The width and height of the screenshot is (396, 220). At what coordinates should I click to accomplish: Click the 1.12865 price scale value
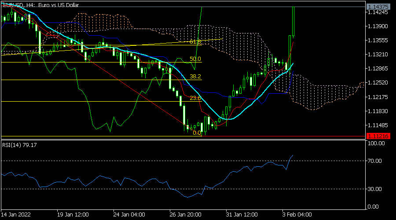(378, 69)
